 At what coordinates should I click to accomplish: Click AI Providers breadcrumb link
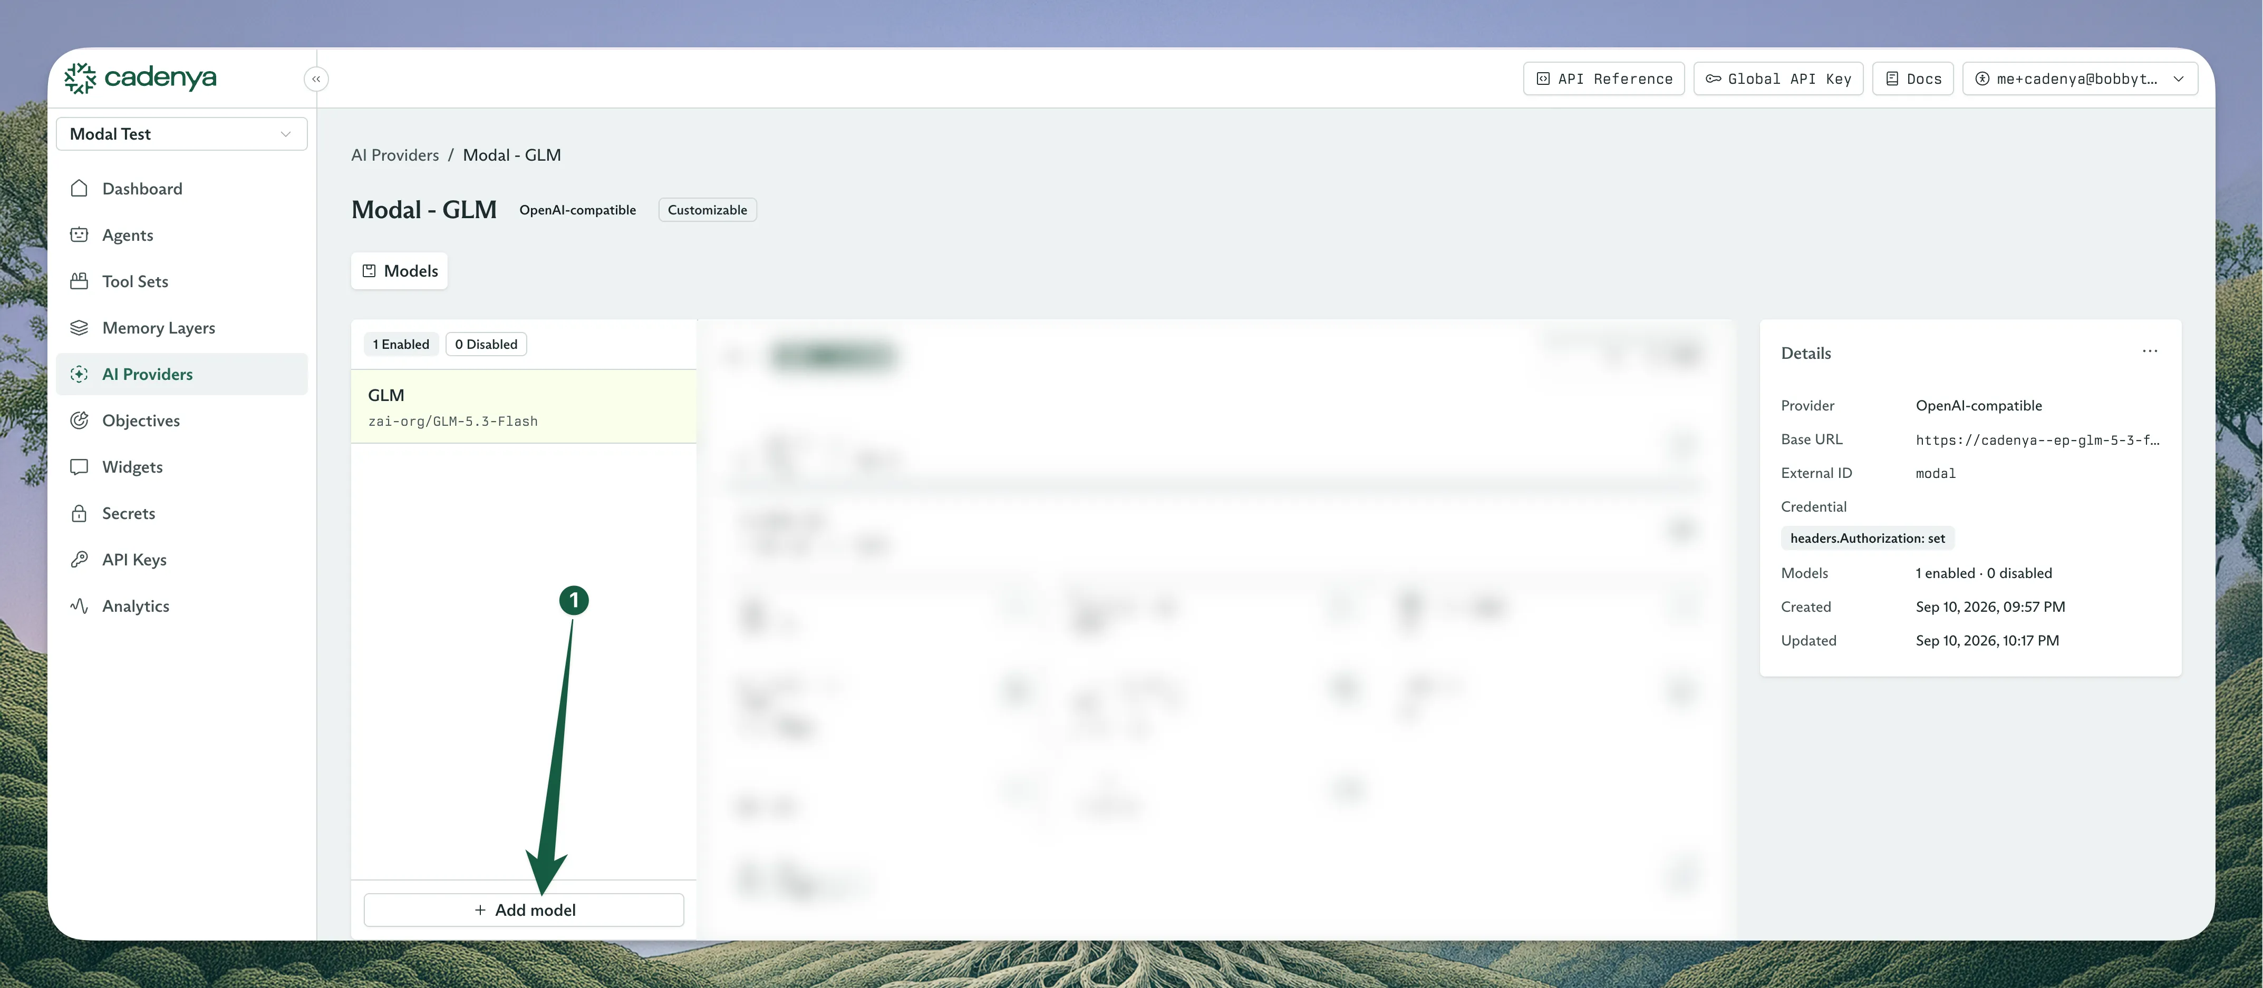point(394,155)
